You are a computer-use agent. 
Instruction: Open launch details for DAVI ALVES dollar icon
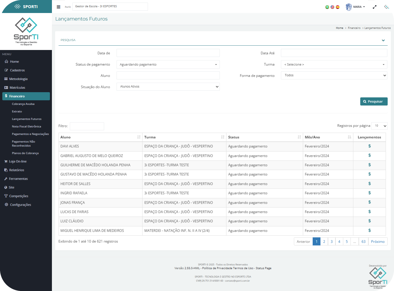point(369,146)
